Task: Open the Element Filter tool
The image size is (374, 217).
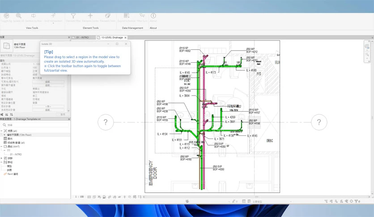Action: 73,16
